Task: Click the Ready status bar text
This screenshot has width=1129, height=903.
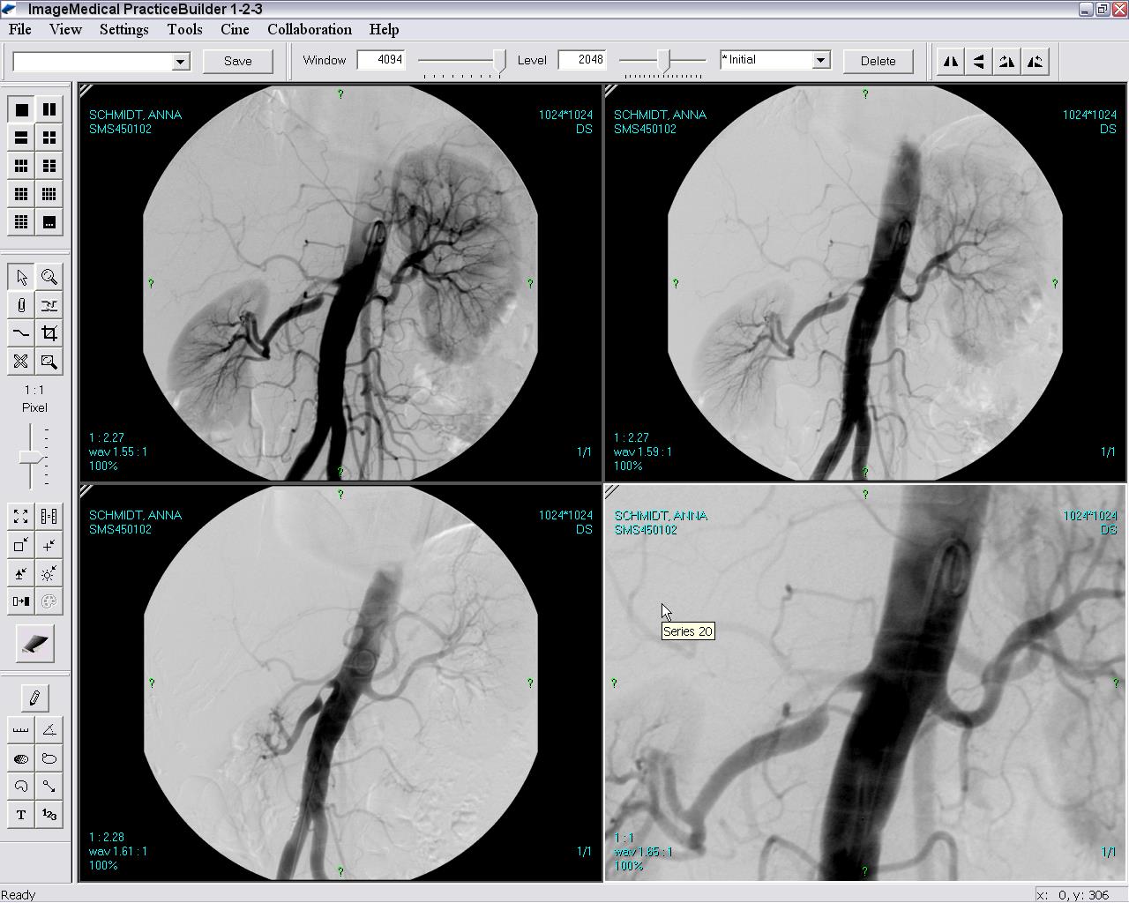Action: [x=19, y=894]
